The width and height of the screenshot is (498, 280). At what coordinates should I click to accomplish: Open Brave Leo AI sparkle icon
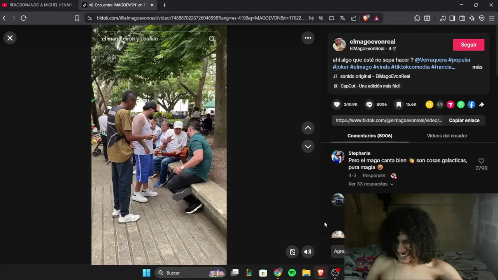[472, 18]
